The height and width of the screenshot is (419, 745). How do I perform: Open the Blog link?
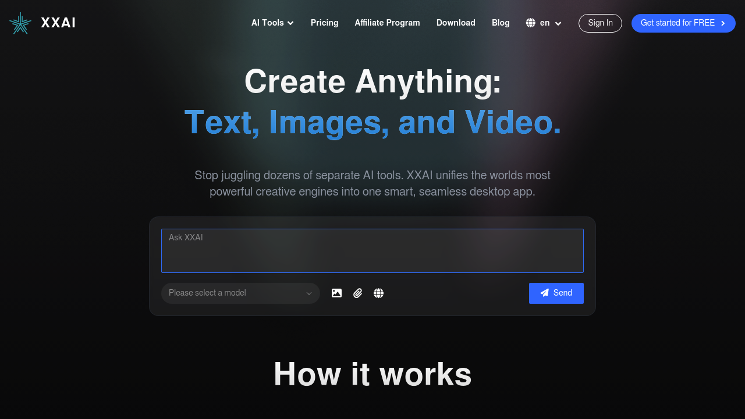(x=501, y=23)
